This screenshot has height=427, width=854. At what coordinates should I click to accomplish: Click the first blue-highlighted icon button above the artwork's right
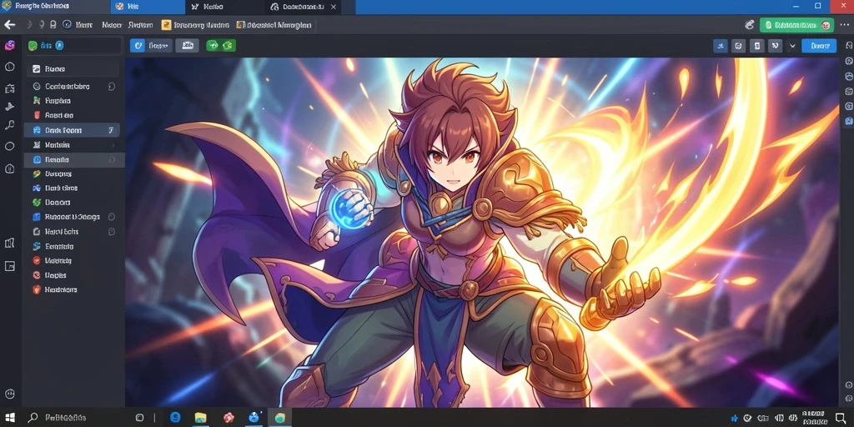pyautogui.click(x=720, y=47)
